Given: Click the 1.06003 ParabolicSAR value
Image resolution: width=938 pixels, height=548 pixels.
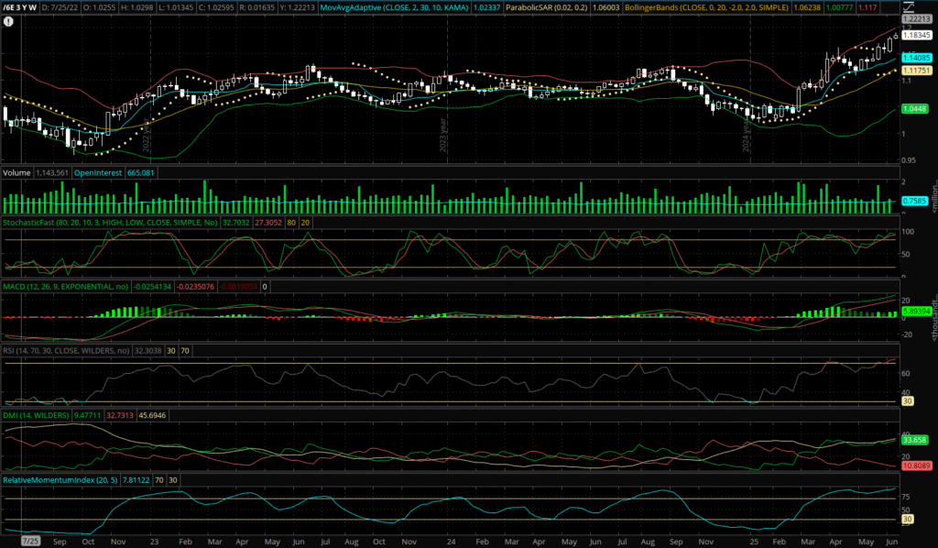Looking at the screenshot, I should pos(605,7).
